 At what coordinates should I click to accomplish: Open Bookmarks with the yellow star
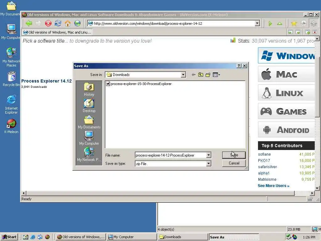click(294, 24)
